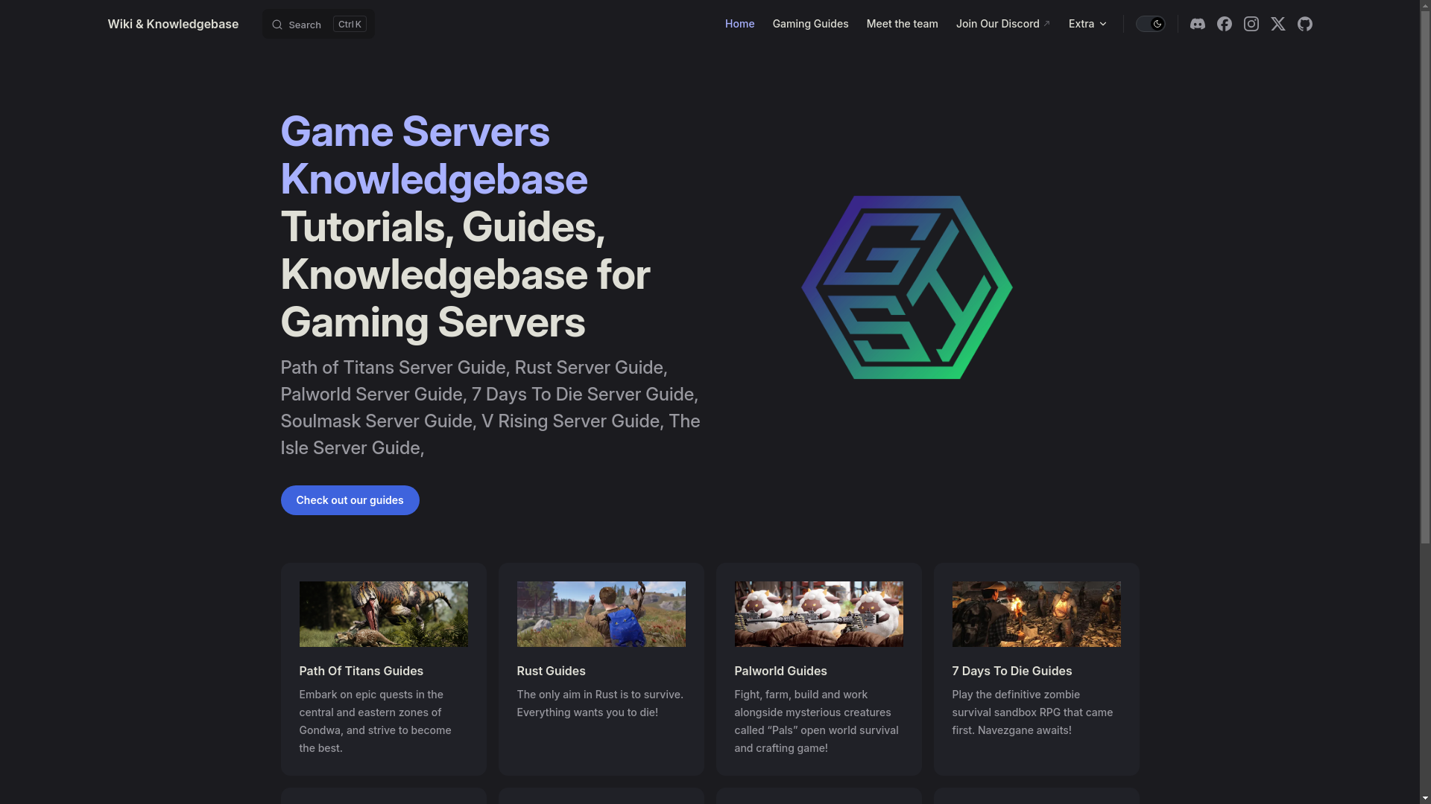Screen dimensions: 1431x804
Task: Click the 'Game Servers Knowledgebase' heading
Action: tap(434, 156)
